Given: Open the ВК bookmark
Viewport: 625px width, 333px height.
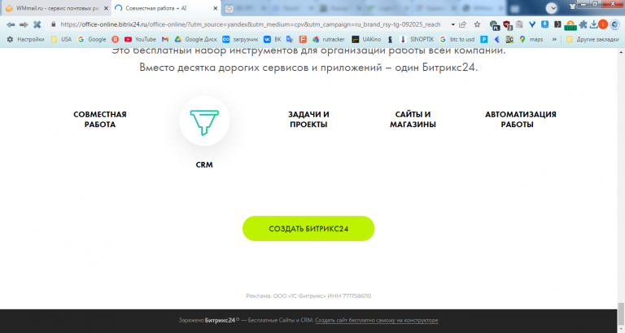Looking at the screenshot, I should [273, 39].
